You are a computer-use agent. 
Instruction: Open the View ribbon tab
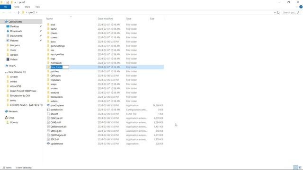coord(37,7)
